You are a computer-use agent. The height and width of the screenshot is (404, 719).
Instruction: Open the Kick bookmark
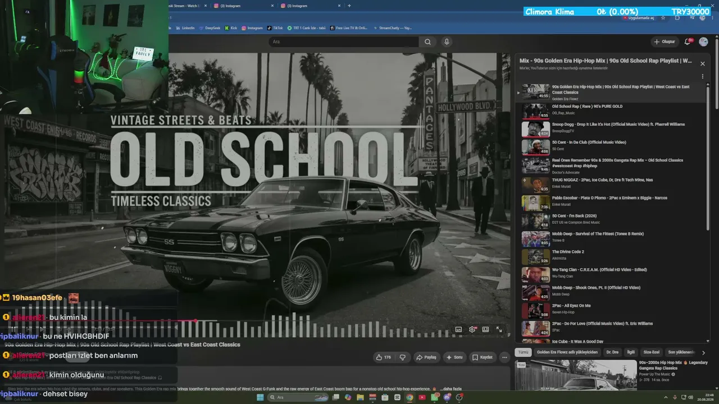point(231,27)
